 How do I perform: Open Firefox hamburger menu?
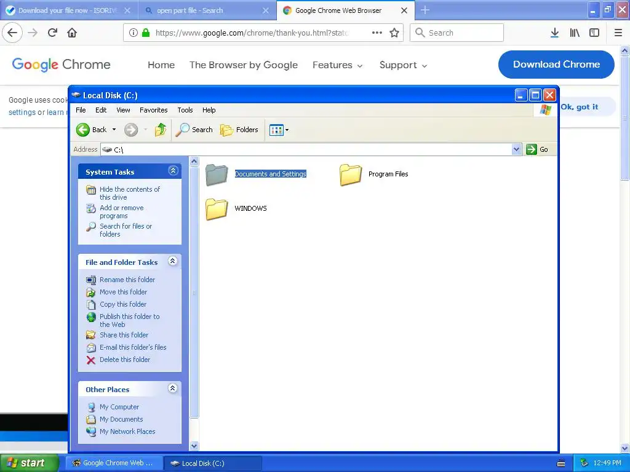(x=618, y=33)
